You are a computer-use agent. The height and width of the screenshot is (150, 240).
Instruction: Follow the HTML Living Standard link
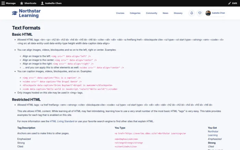click(x=62, y=121)
